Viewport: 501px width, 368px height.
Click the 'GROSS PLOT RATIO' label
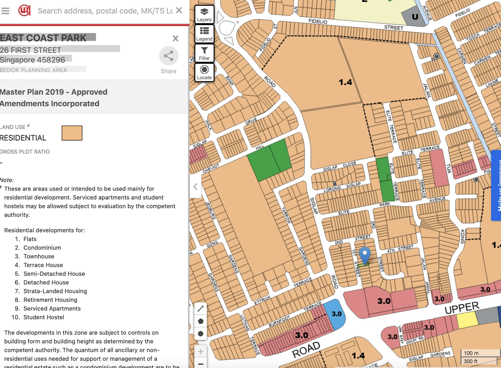25,152
